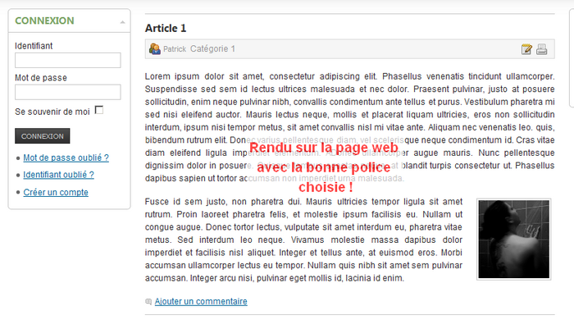The width and height of the screenshot is (574, 320).
Task: Enable the Se souvenir de moi checkbox
Action: coord(99,110)
